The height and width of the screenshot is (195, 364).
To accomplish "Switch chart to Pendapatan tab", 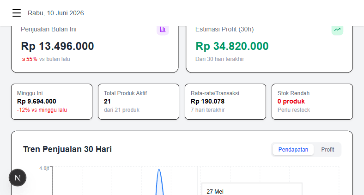I will [293, 150].
